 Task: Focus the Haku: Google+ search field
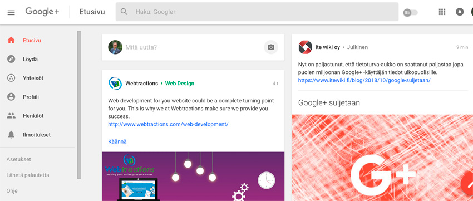(257, 12)
